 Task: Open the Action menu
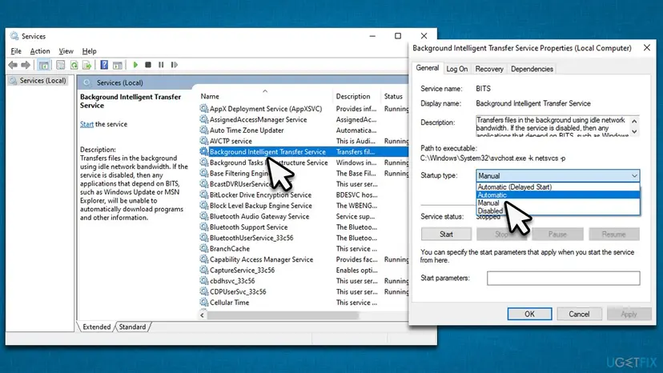coord(40,51)
